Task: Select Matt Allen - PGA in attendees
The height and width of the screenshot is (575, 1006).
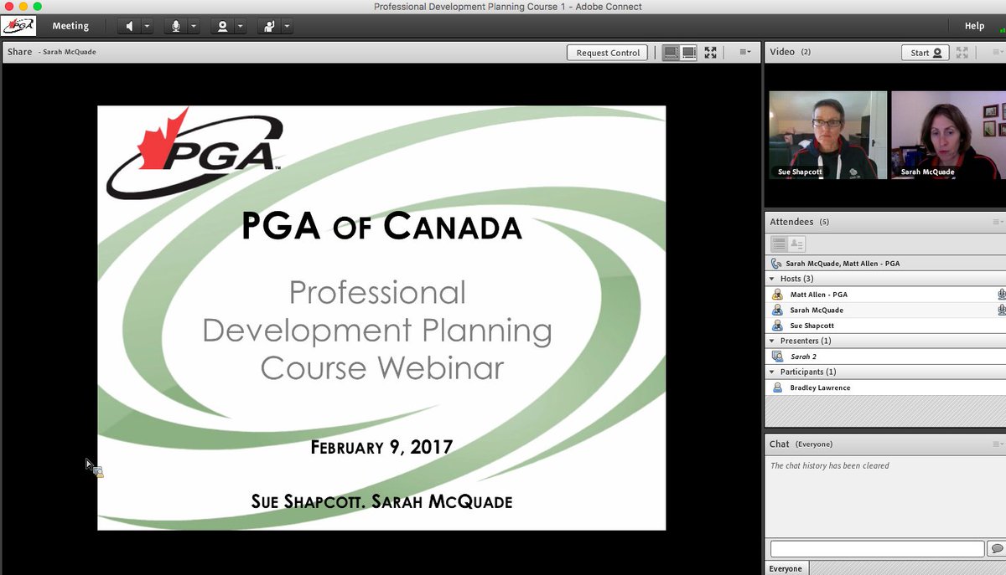Action: pos(885,295)
